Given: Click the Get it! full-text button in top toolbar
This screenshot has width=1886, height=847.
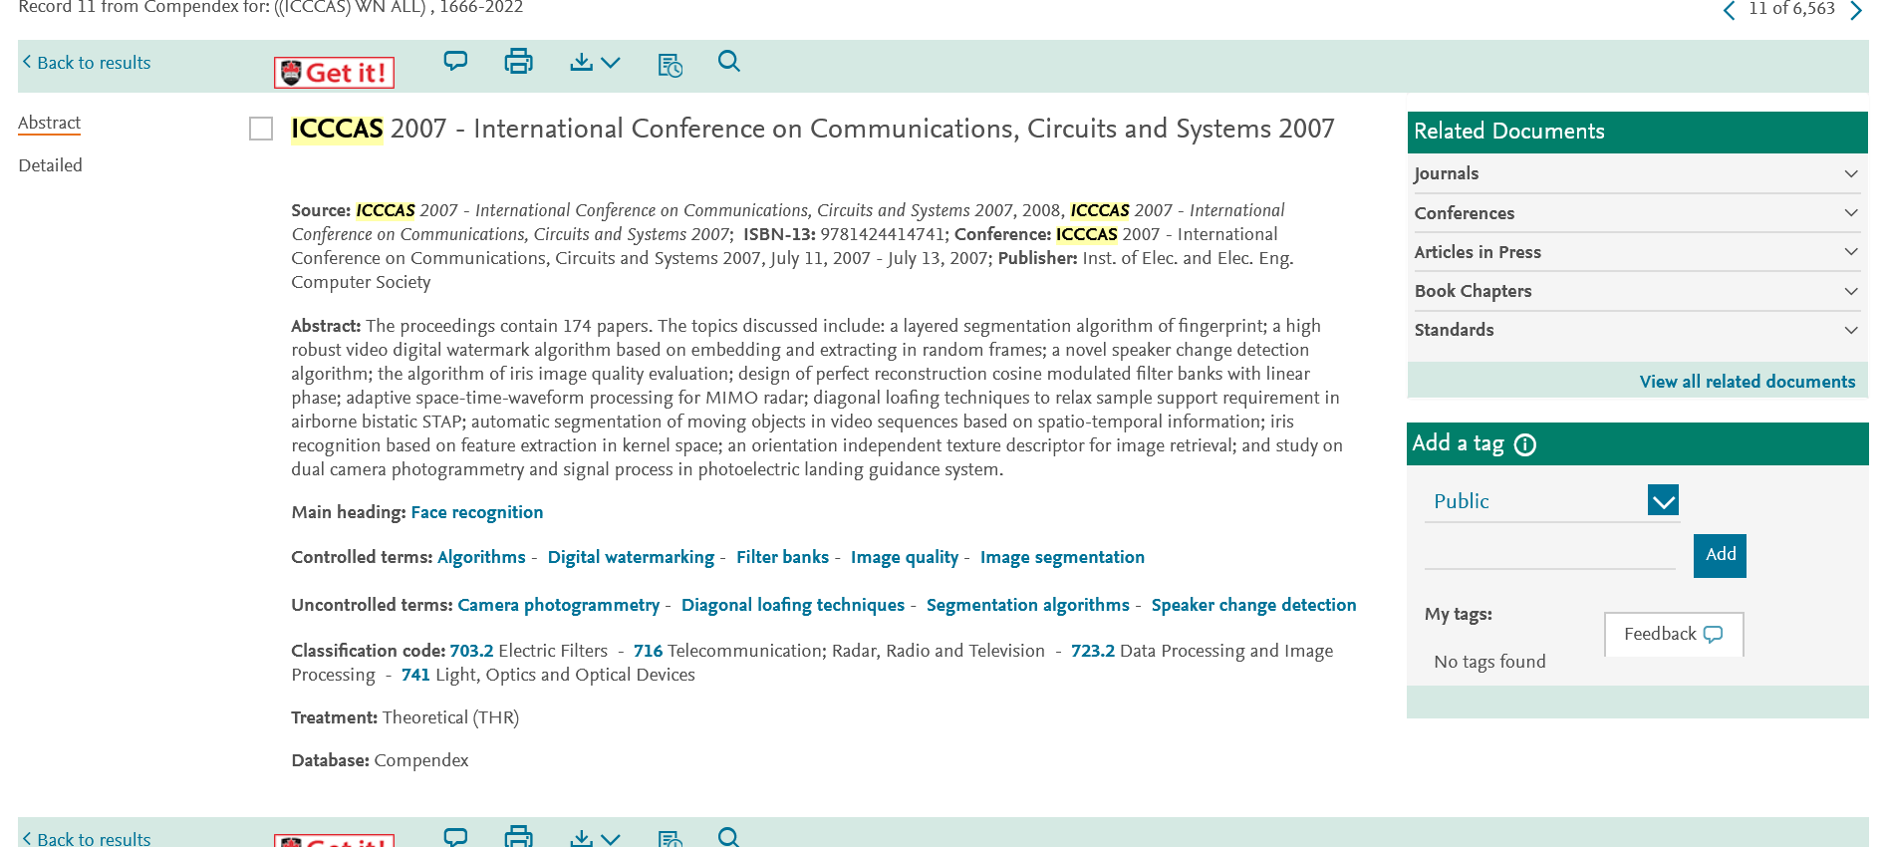Looking at the screenshot, I should click(335, 73).
